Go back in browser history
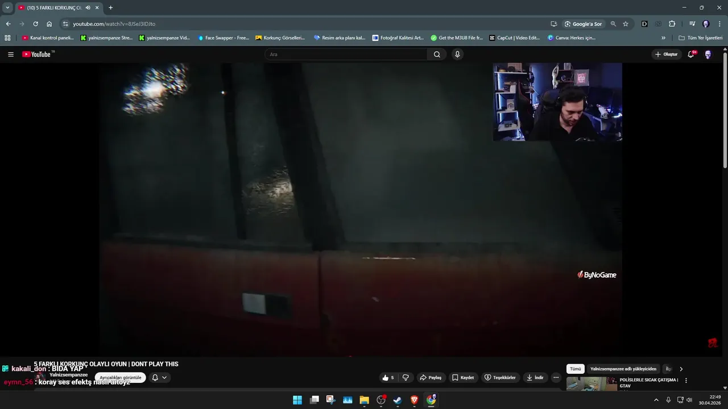728x409 pixels. click(8, 24)
